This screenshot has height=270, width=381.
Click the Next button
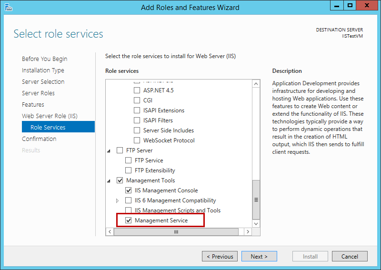259,256
